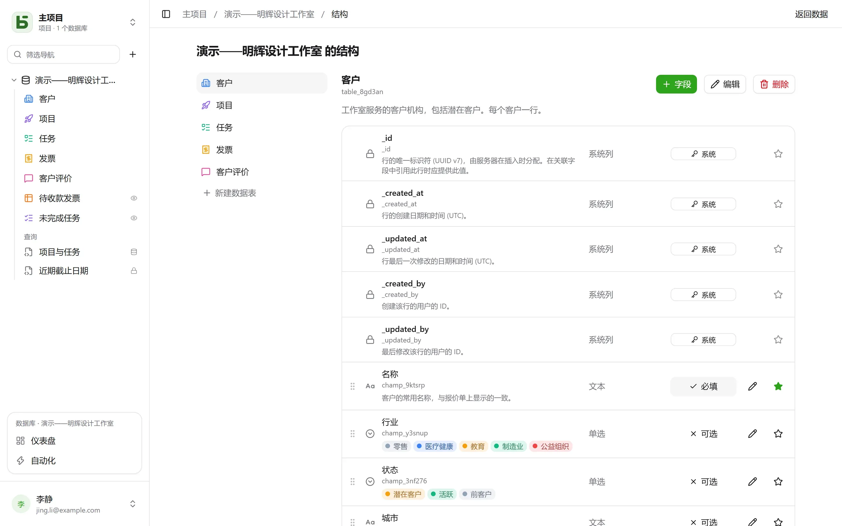
Task: Open the 仪表盘 dashboard link
Action: click(75, 441)
